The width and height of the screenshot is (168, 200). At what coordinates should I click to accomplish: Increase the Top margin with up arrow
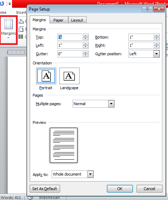tap(85, 36)
